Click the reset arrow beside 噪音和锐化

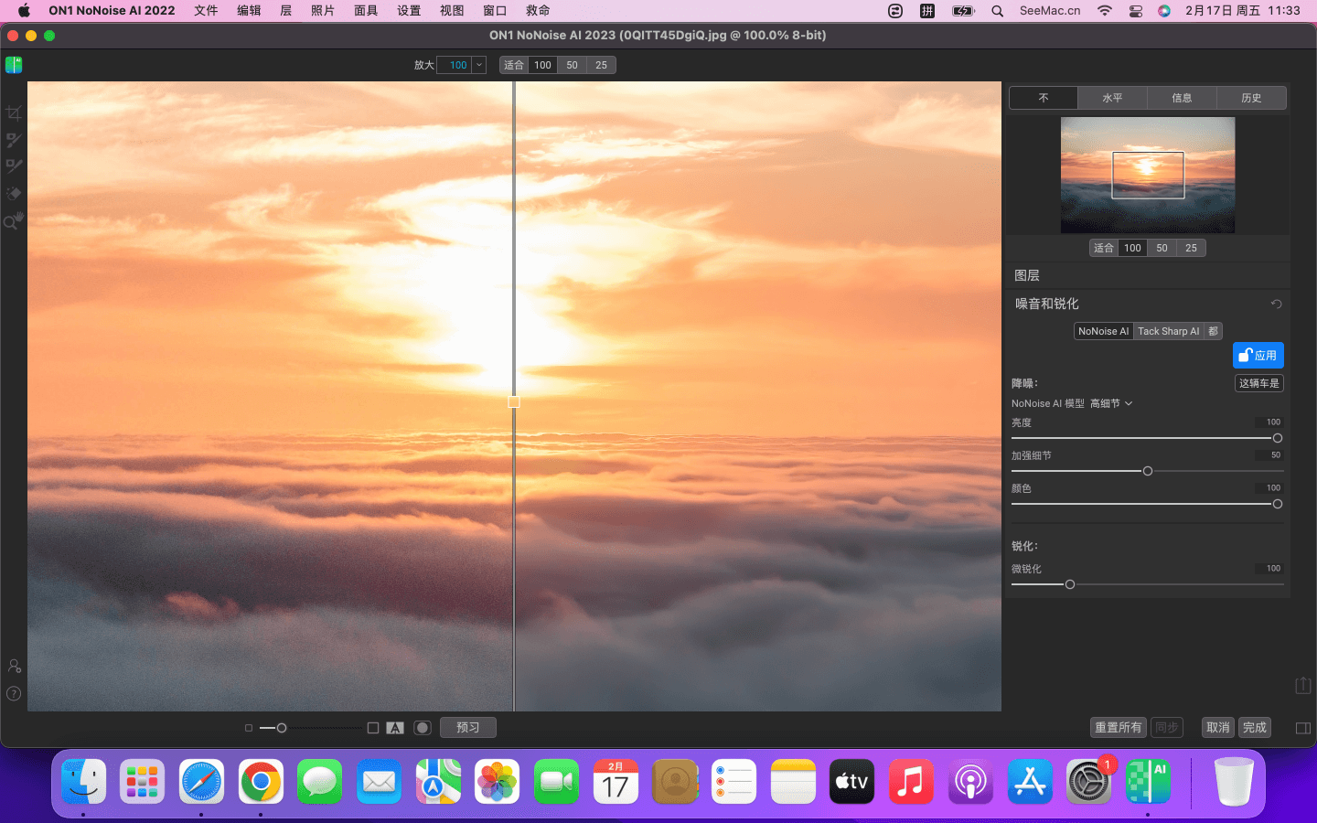click(1276, 305)
